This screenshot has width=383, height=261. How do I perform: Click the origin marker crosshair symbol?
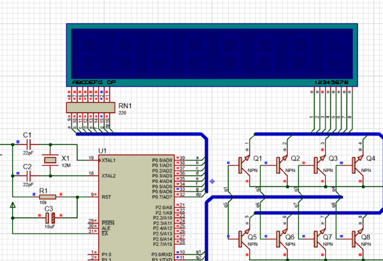pyautogui.click(x=212, y=181)
